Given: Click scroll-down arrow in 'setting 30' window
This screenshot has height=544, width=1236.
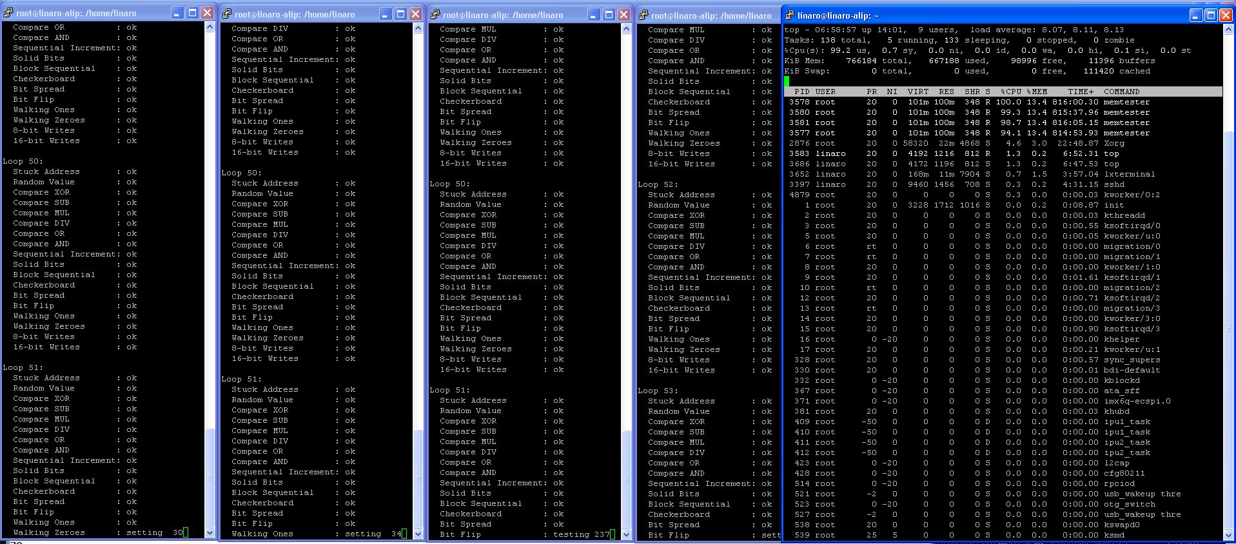Looking at the screenshot, I should pyautogui.click(x=210, y=533).
